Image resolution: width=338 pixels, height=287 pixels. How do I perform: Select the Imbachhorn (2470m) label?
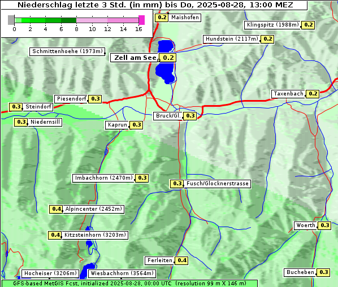point(103,178)
